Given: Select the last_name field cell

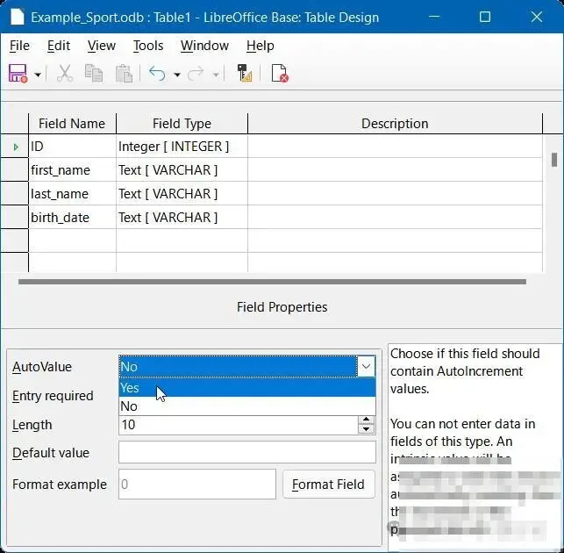Looking at the screenshot, I should [72, 194].
